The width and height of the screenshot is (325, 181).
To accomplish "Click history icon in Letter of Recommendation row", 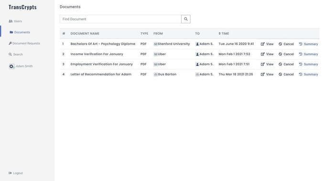I will point(301,74).
